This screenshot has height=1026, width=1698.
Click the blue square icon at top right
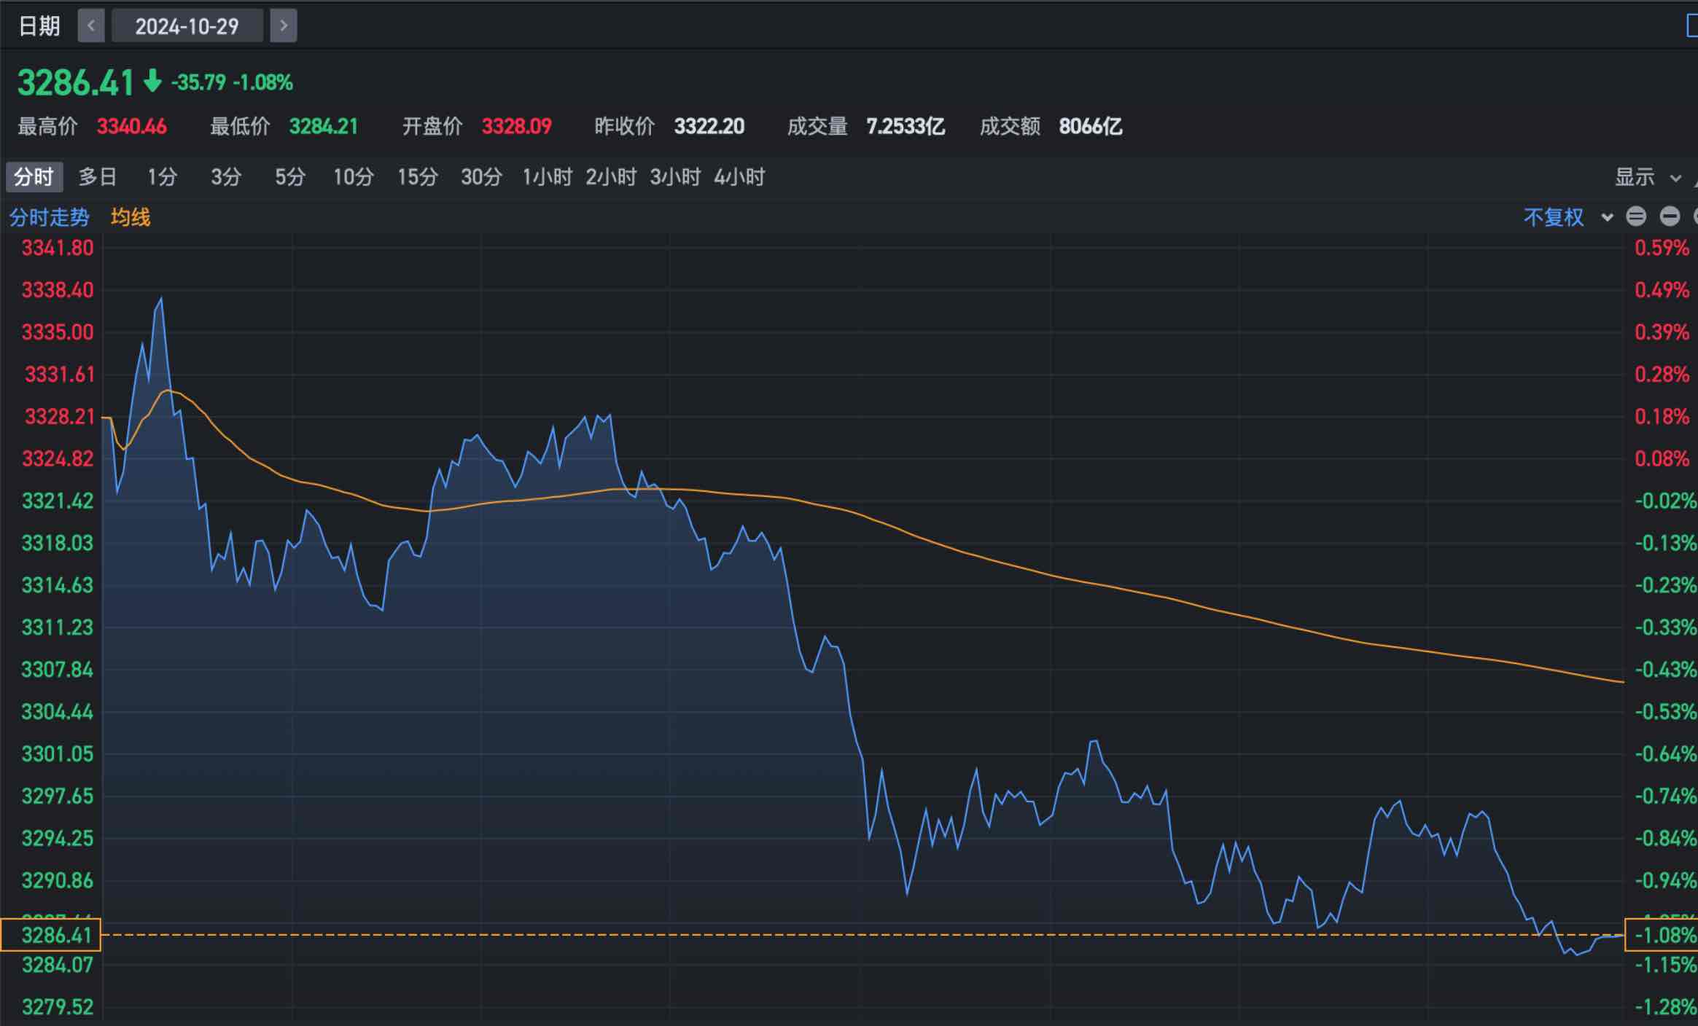pos(1691,26)
